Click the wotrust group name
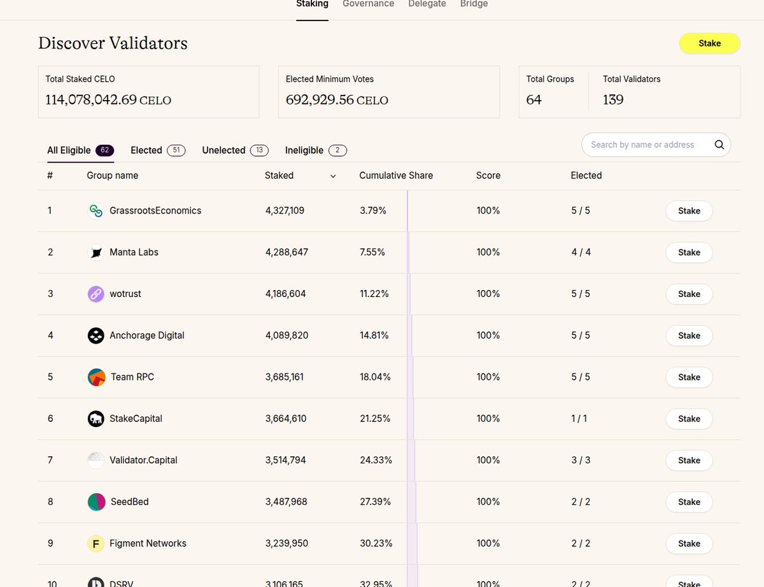Viewport: 764px width, 587px height. (125, 294)
